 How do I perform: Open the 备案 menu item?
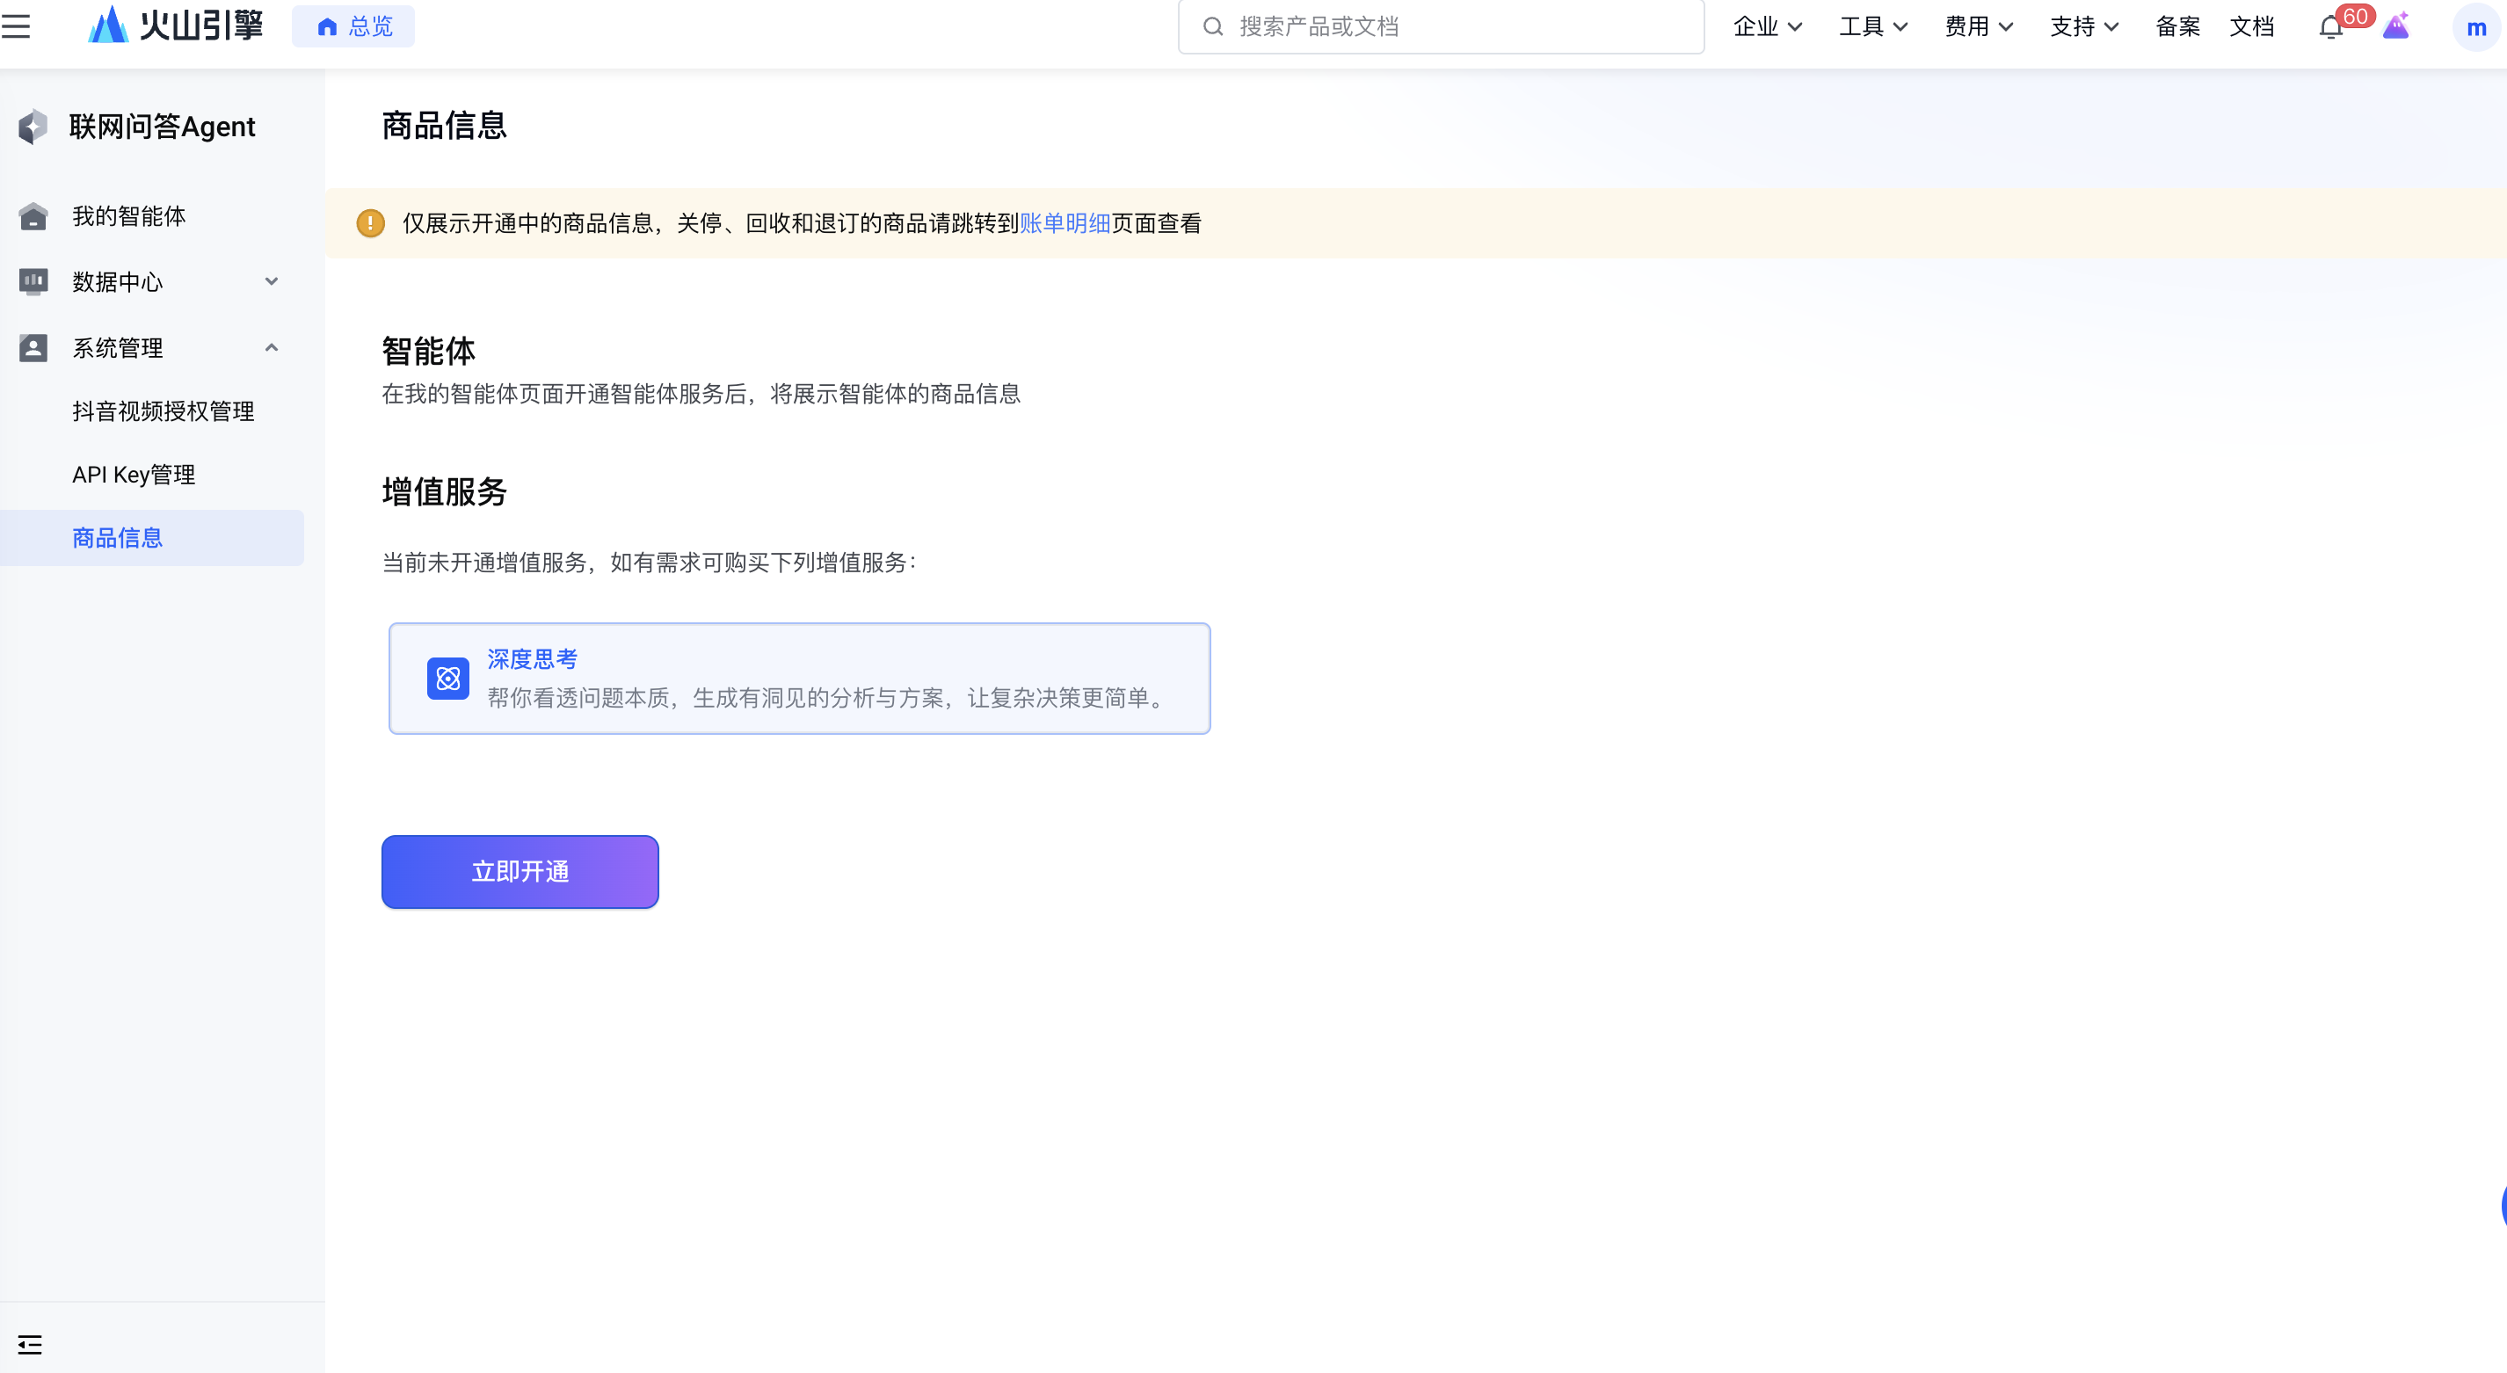point(2177,26)
